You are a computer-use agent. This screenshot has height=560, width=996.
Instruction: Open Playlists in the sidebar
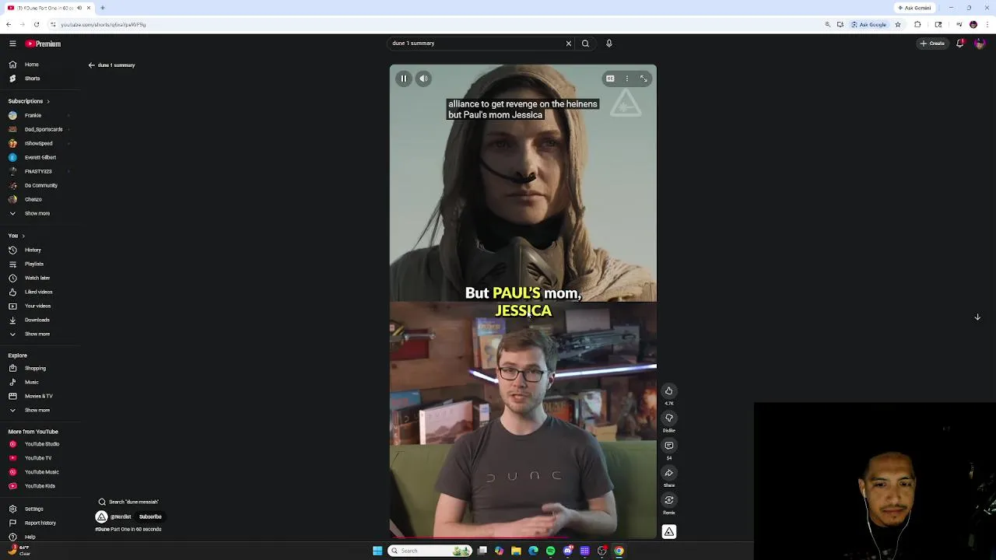tap(33, 264)
